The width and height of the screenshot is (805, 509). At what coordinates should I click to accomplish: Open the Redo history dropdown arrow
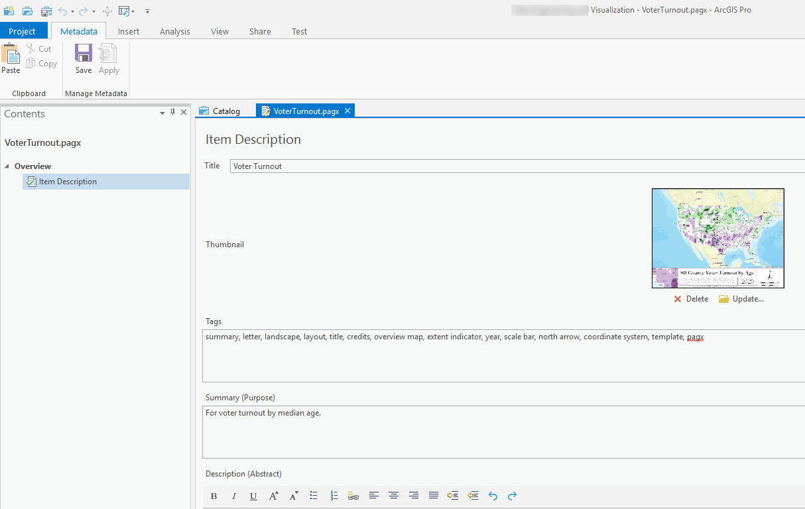coord(93,11)
